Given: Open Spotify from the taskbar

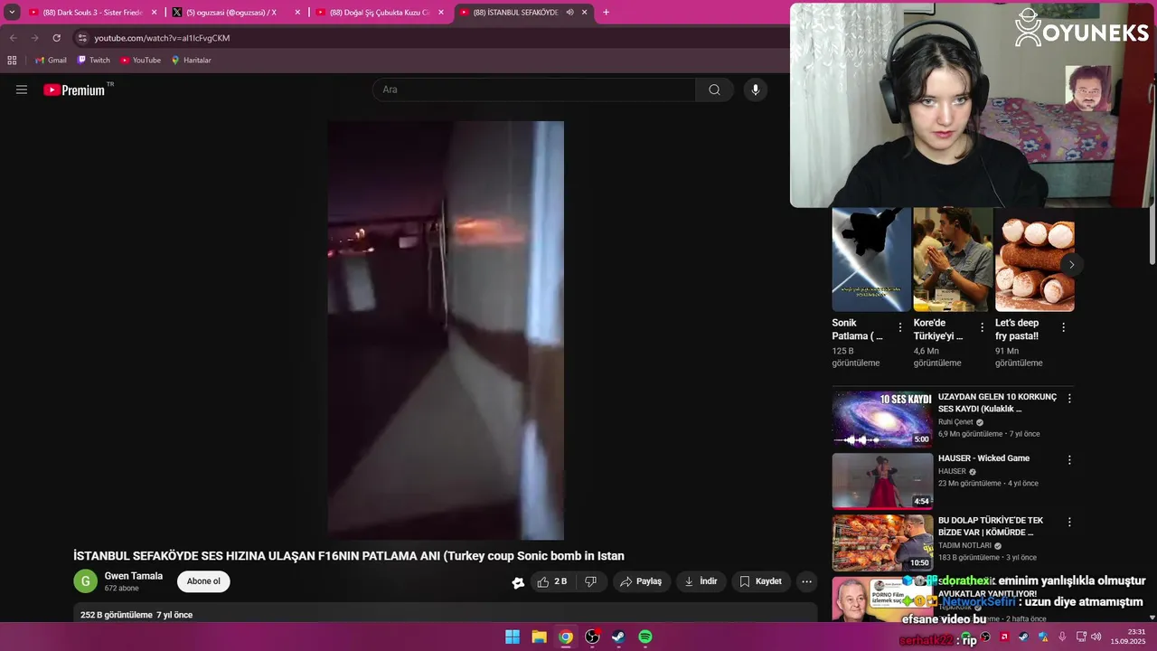Looking at the screenshot, I should tap(645, 637).
